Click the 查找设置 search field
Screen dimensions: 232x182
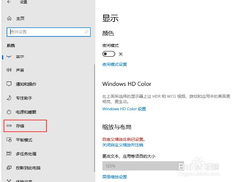pyautogui.click(x=48, y=32)
